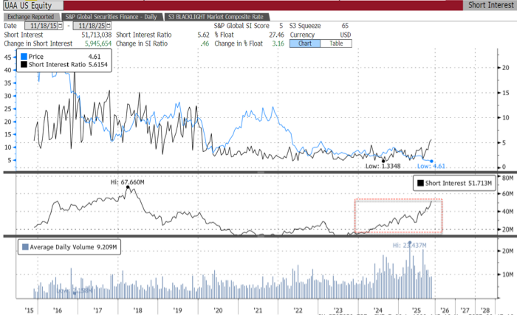
Task: Switch view to Chart
Action: coord(304,44)
